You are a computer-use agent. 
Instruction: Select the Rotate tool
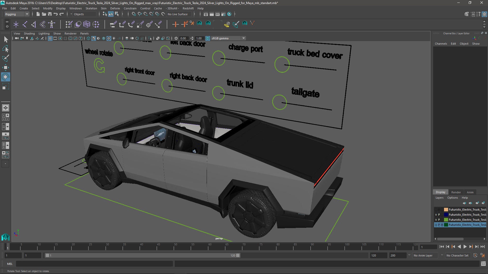6,77
